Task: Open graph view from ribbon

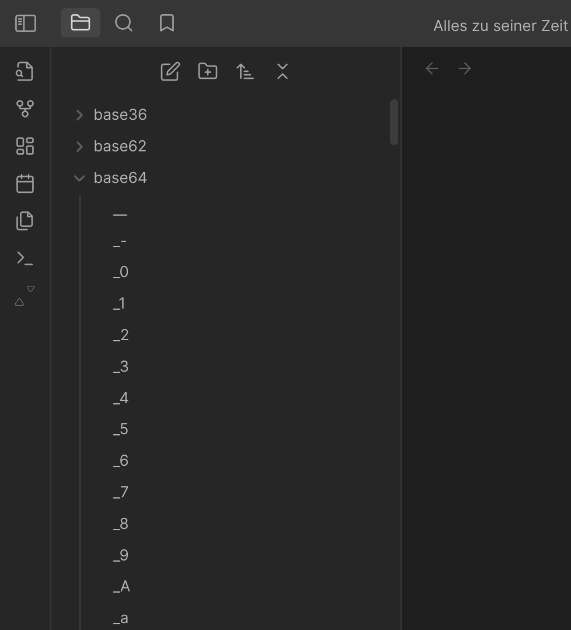Action: tap(25, 109)
